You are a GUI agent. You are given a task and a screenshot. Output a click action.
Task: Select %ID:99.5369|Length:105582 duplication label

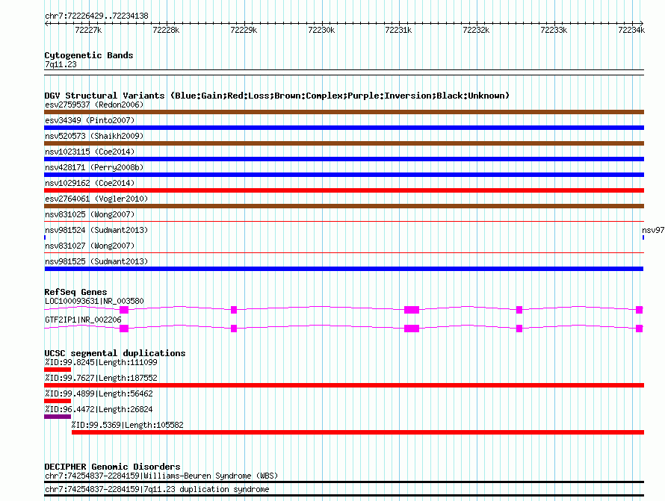click(128, 425)
